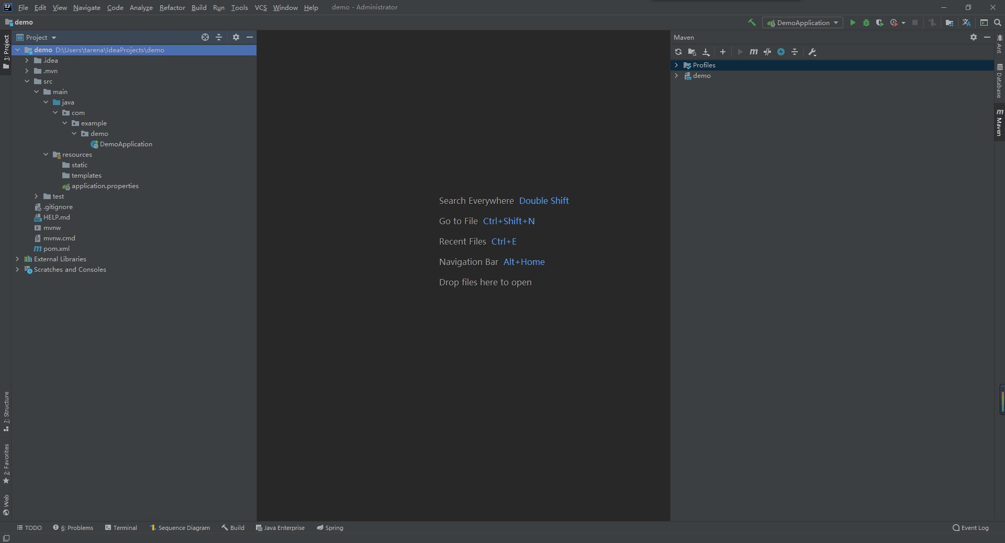This screenshot has width=1005, height=543.
Task: Toggle Skip Tests mode in Maven
Action: [x=781, y=52]
